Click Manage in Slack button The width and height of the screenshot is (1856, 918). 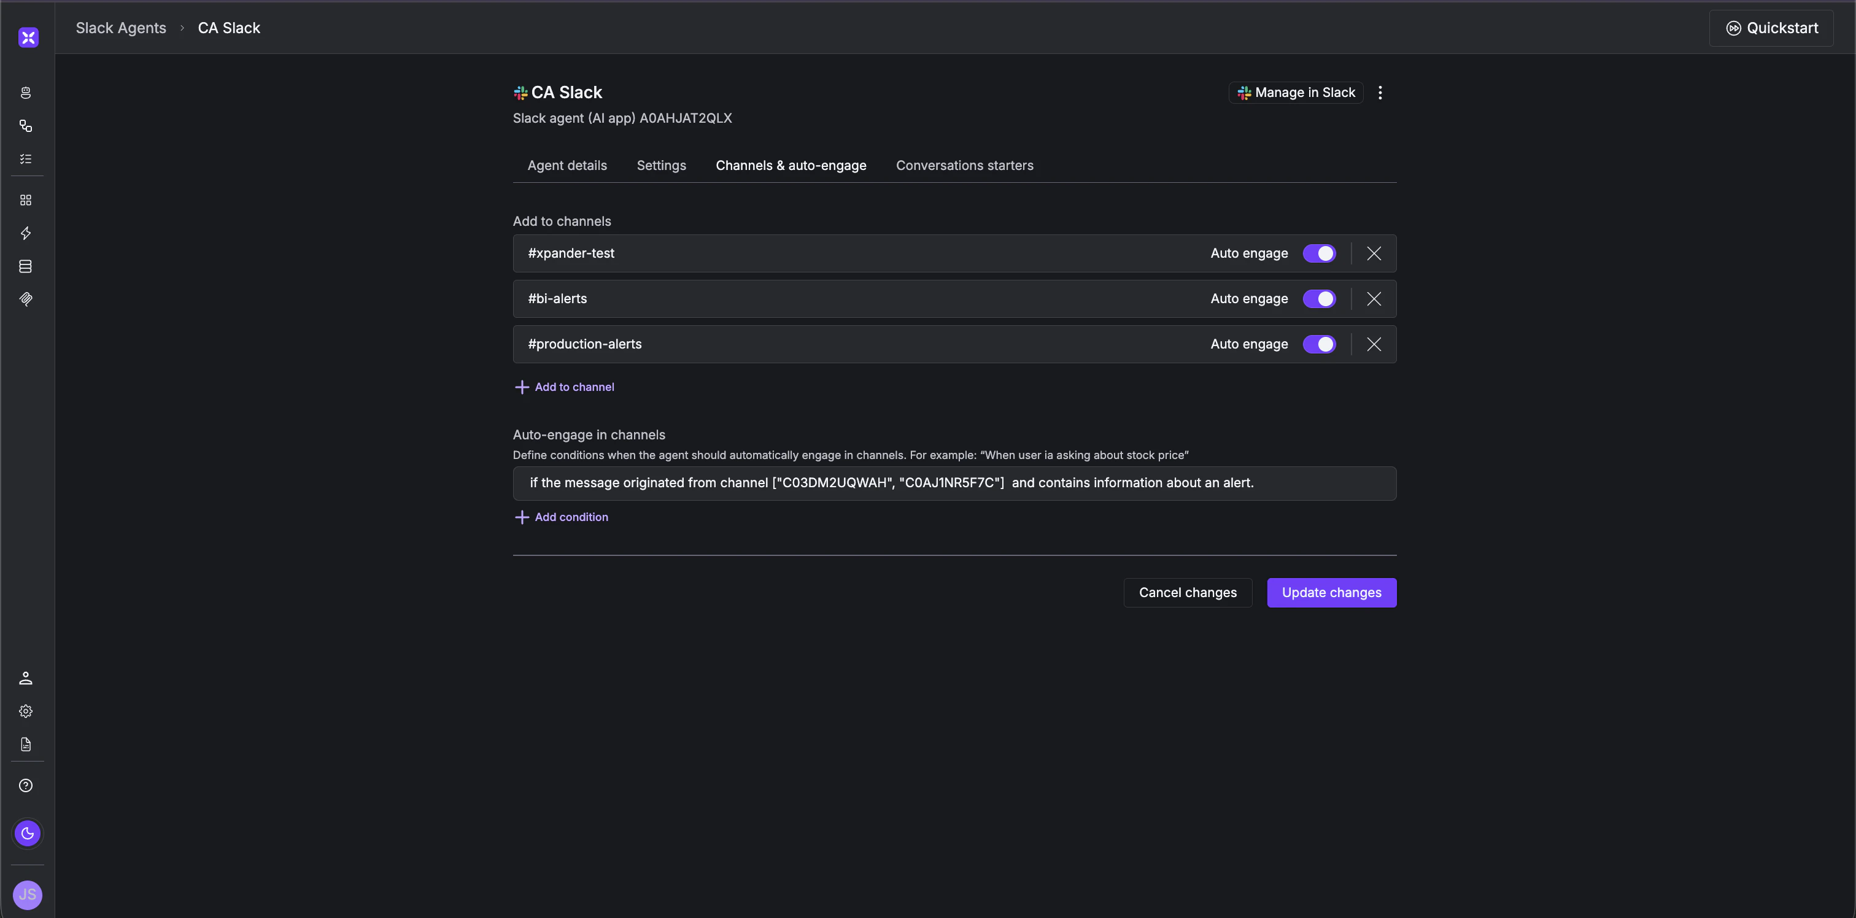coord(1296,93)
